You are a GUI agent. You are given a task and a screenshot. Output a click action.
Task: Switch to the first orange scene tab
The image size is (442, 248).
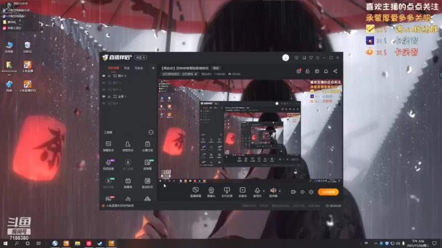pyautogui.click(x=113, y=68)
